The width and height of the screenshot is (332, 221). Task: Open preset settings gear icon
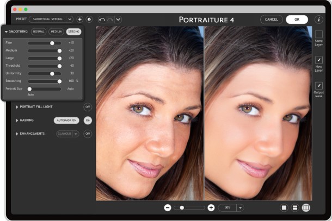(89, 20)
